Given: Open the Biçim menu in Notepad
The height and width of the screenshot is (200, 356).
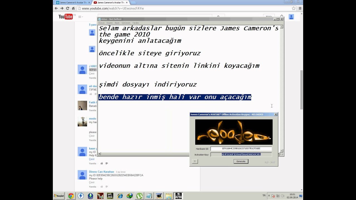Looking at the screenshot, I should (117, 23).
